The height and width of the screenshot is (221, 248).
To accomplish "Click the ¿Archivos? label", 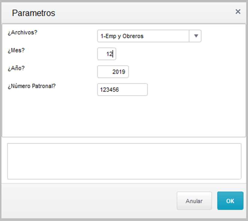I will pos(23,32).
